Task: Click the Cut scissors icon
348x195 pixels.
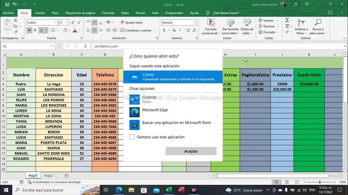Action: click(15, 21)
